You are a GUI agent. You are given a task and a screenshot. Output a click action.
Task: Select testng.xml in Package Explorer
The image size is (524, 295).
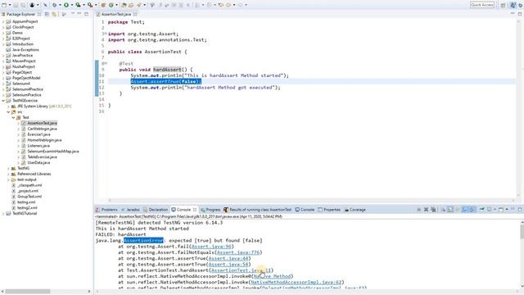[x=26, y=202]
